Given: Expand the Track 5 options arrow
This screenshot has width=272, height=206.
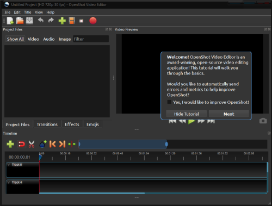Looking at the screenshot, I should (x=9, y=165).
